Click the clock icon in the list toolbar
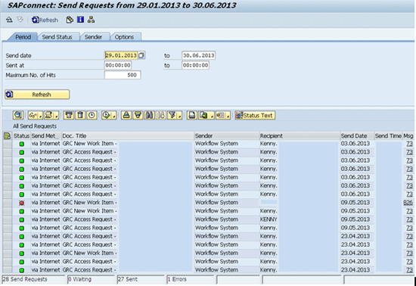Viewport: 416px width, 286px height. [x=92, y=116]
